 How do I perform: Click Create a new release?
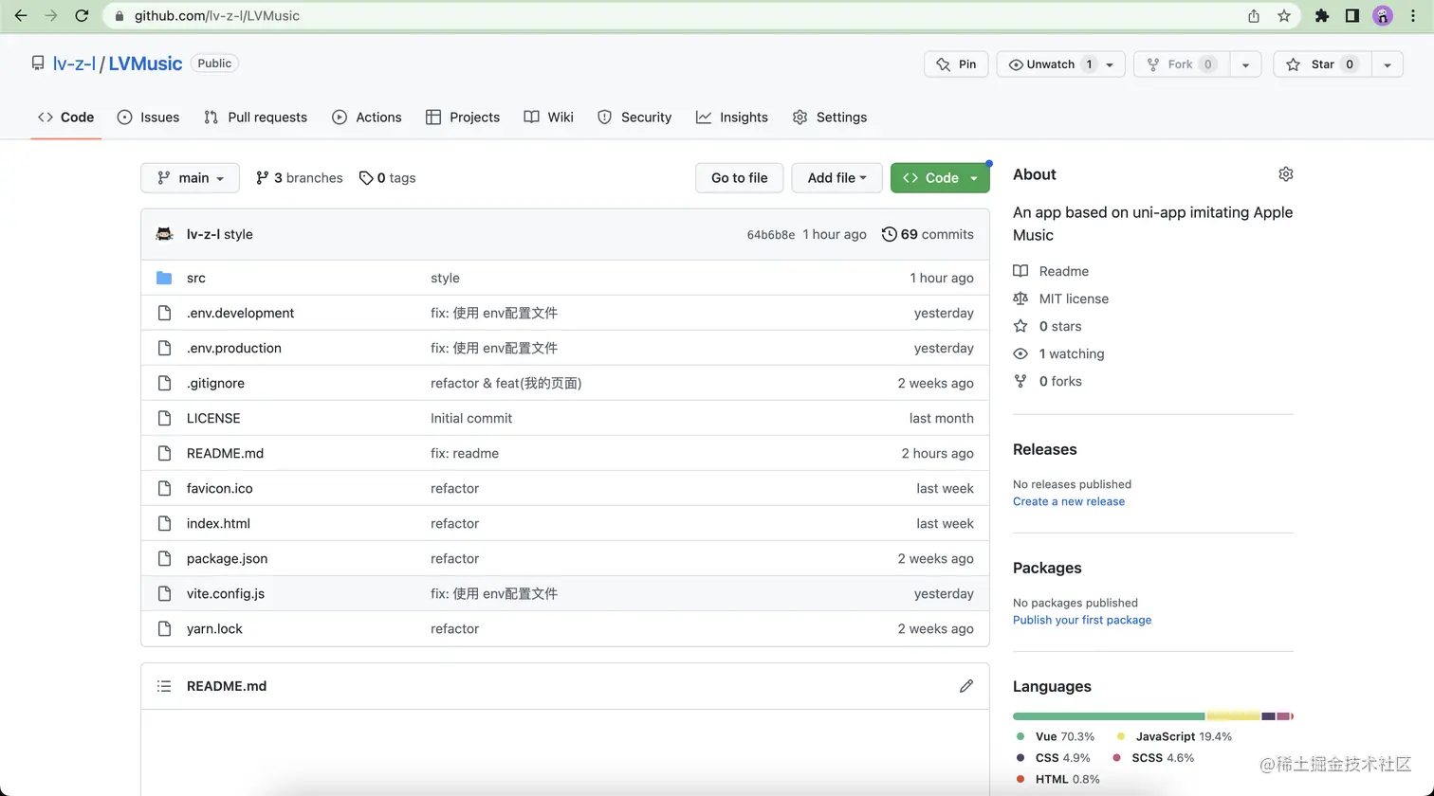1069,501
